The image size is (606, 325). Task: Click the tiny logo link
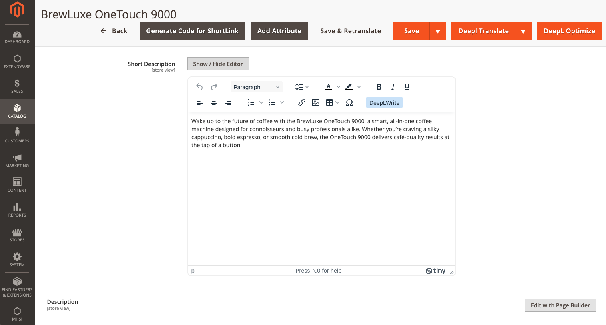pyautogui.click(x=435, y=271)
